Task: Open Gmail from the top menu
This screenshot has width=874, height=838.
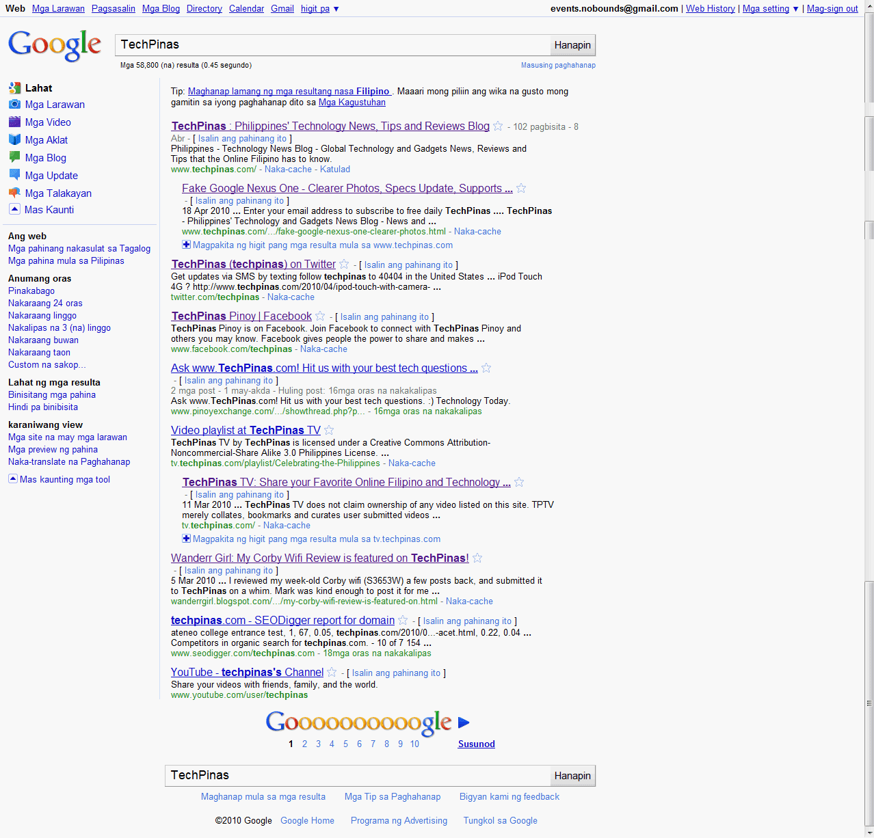Action: pos(282,8)
